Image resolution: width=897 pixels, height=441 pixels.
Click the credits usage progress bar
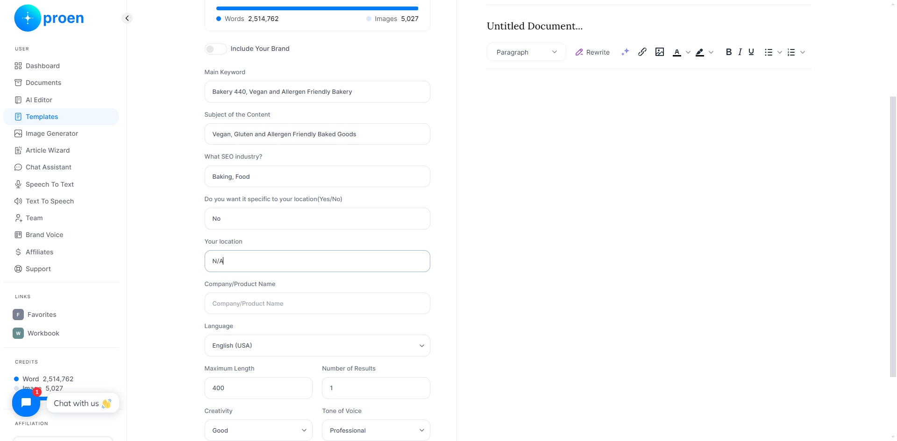click(x=317, y=8)
